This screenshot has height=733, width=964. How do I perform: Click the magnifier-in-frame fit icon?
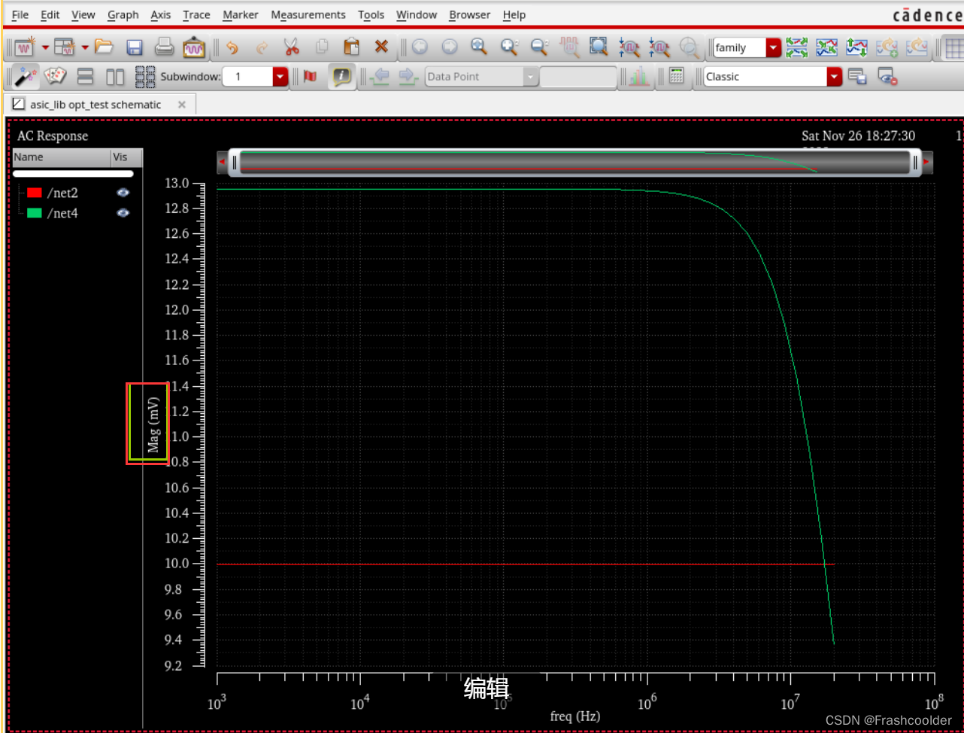tap(599, 47)
